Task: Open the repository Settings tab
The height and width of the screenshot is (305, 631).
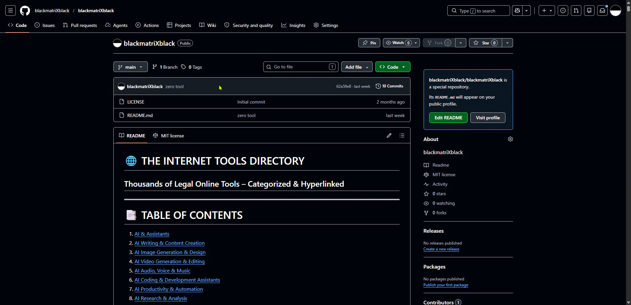Action: click(326, 25)
